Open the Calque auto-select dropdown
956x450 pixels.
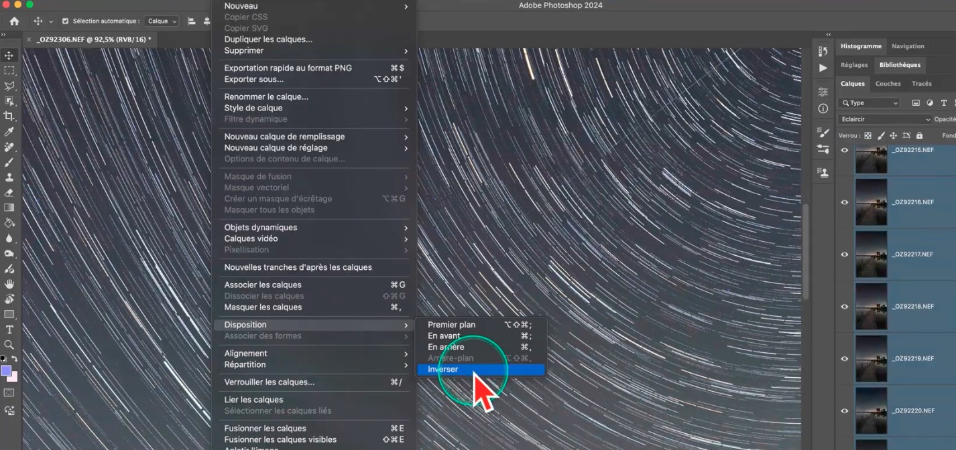[162, 21]
